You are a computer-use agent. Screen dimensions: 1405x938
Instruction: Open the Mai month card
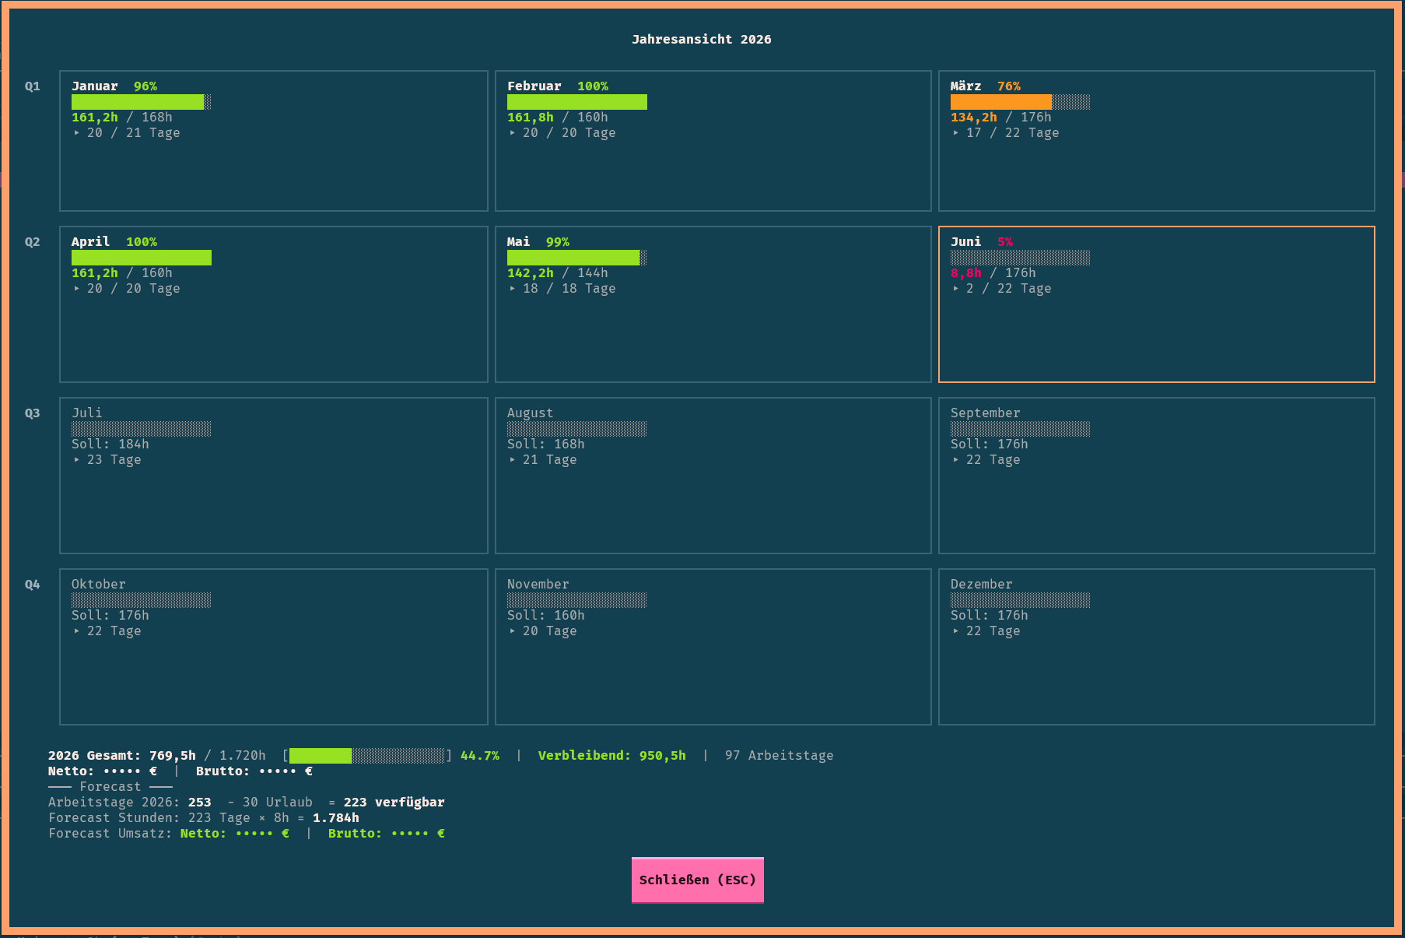[x=713, y=304]
